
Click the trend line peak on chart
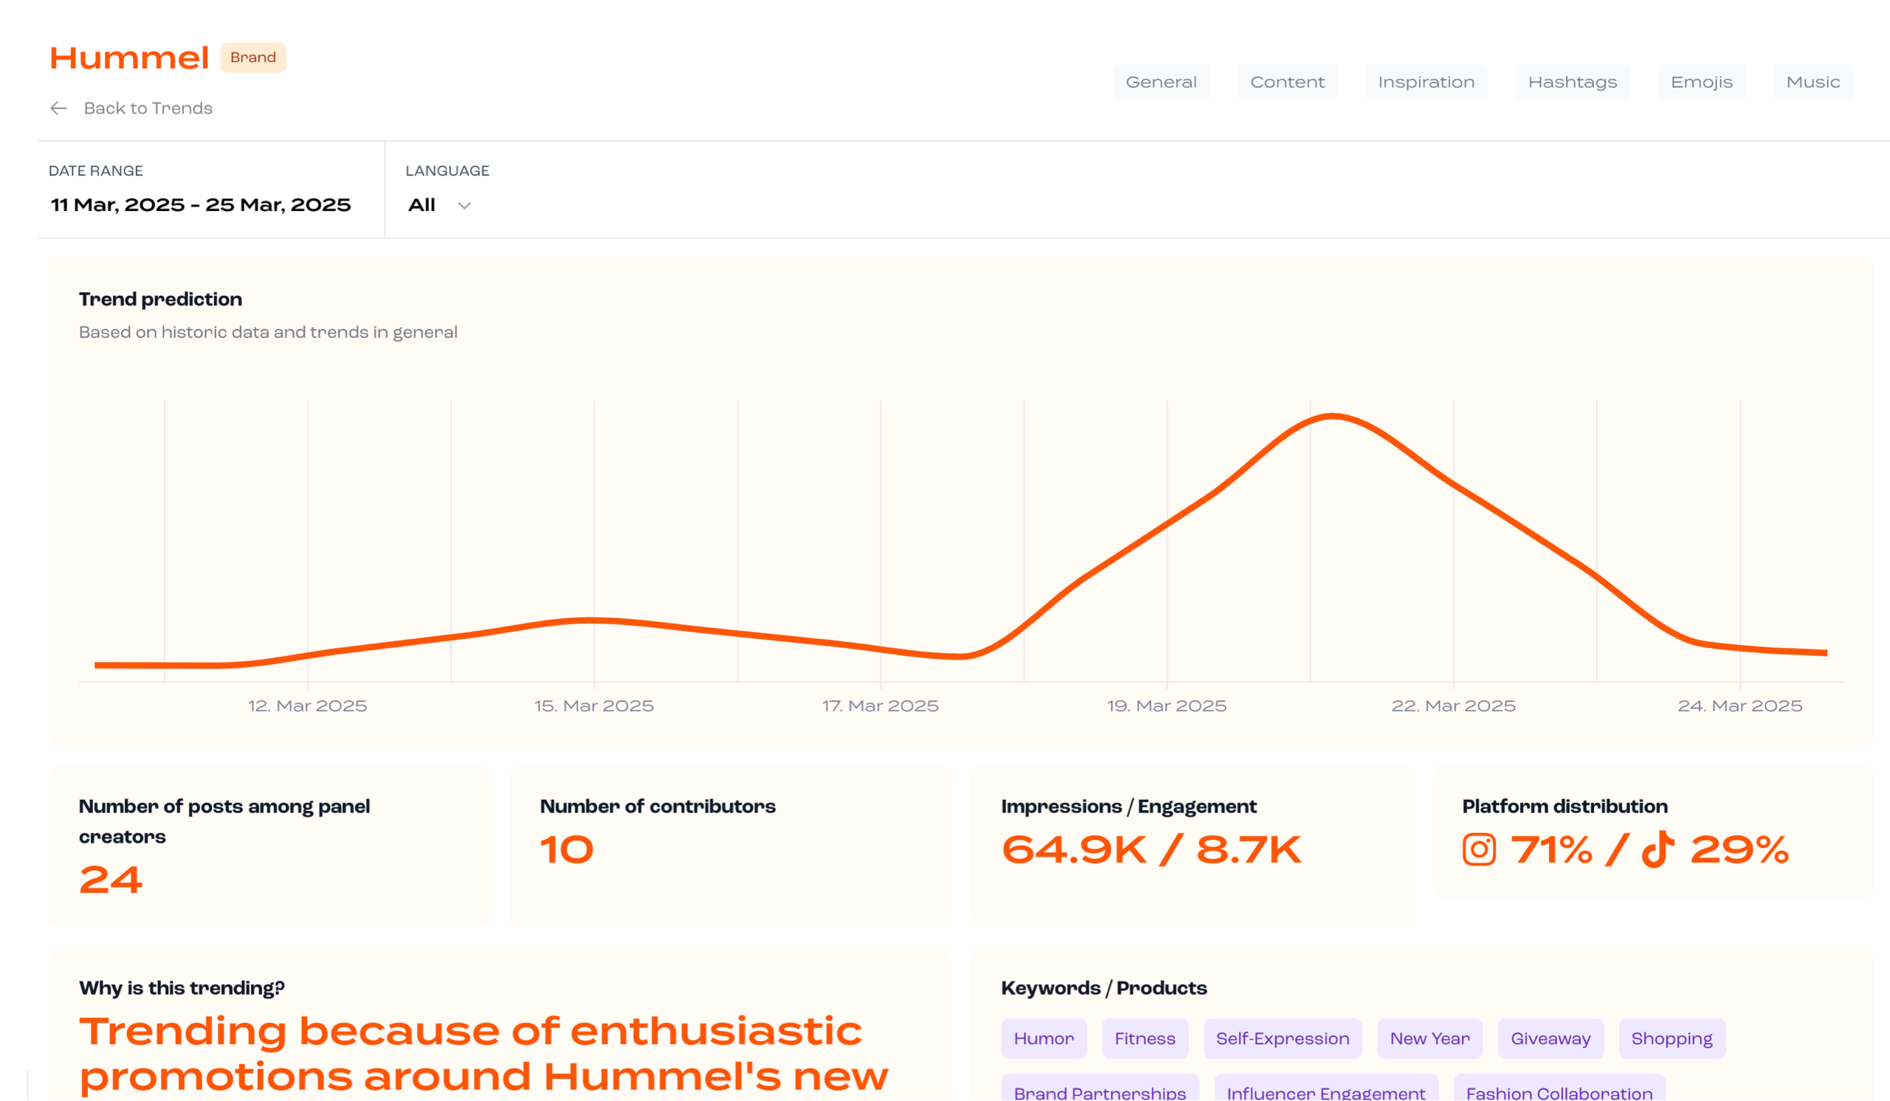coord(1333,416)
